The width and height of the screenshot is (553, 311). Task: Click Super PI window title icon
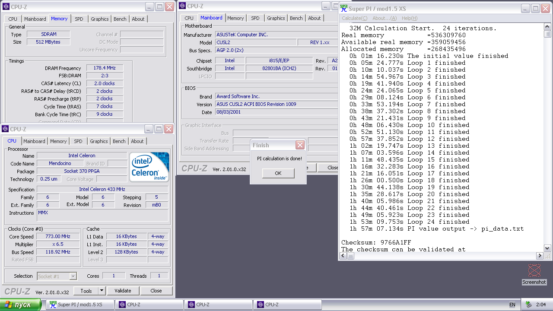coord(343,8)
